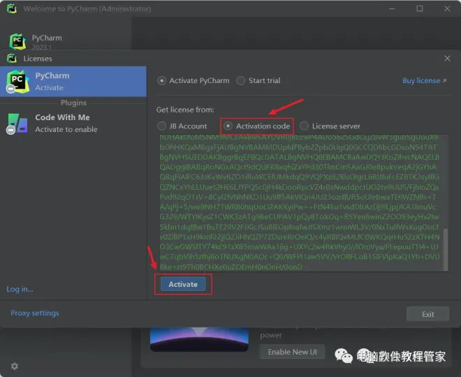
Task: Click the Plugins section header
Action: 73,103
